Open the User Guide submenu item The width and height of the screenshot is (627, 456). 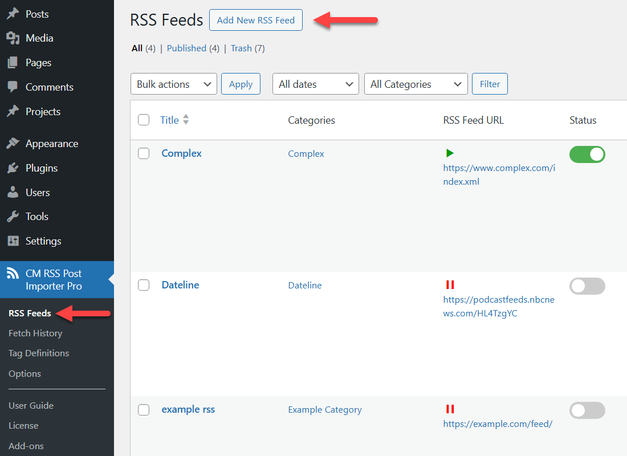31,406
